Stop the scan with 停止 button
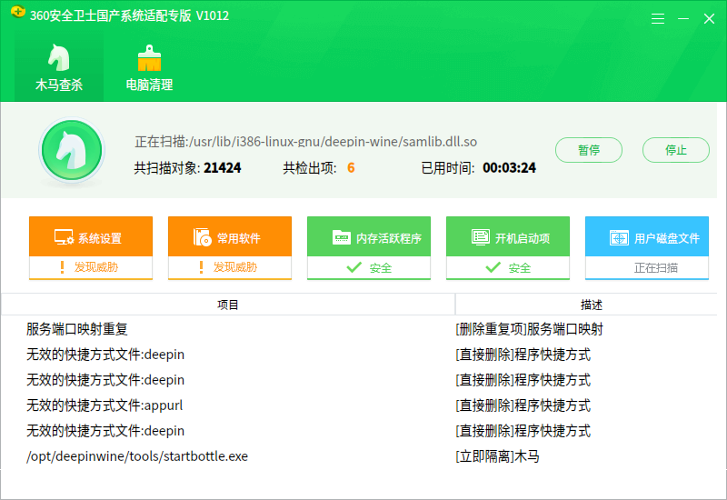The height and width of the screenshot is (500, 727). 675,150
